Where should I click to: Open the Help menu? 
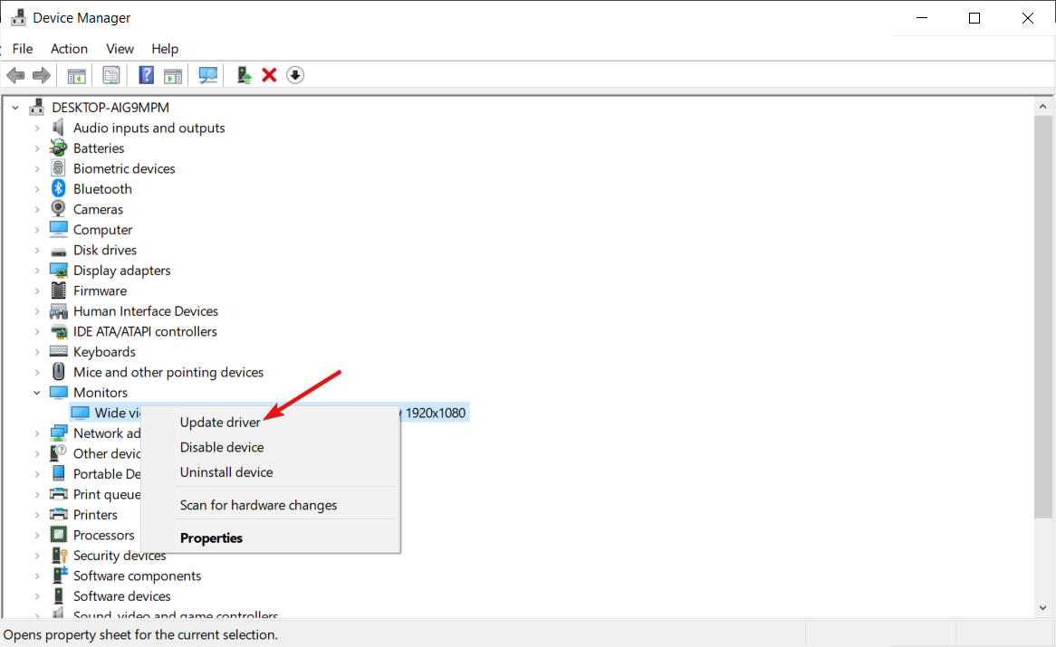164,49
